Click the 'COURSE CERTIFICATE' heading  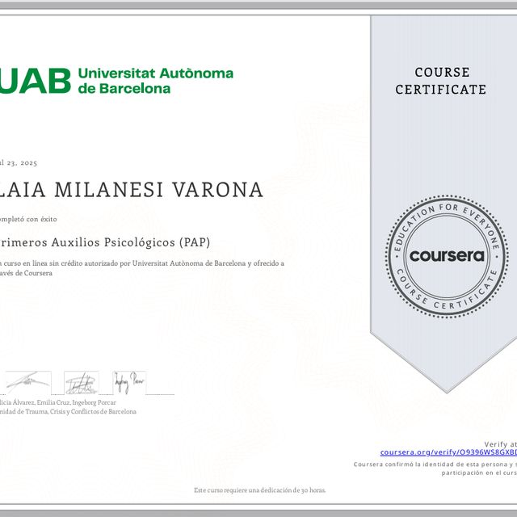441,81
